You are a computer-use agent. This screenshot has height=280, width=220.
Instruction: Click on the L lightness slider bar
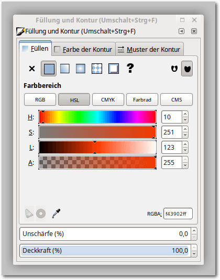pos(97,147)
